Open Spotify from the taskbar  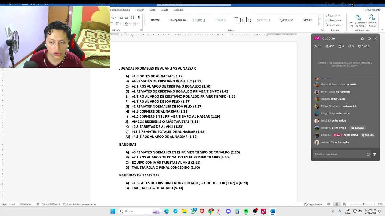click(246, 211)
